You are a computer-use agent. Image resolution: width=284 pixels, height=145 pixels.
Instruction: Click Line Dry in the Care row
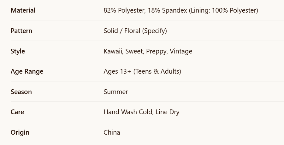point(168,112)
